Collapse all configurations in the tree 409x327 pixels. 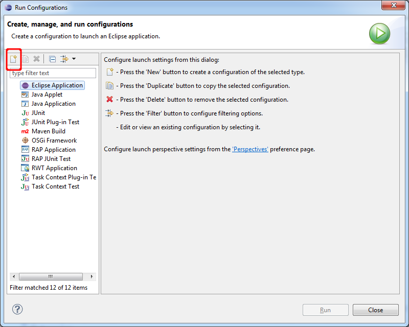click(52, 59)
